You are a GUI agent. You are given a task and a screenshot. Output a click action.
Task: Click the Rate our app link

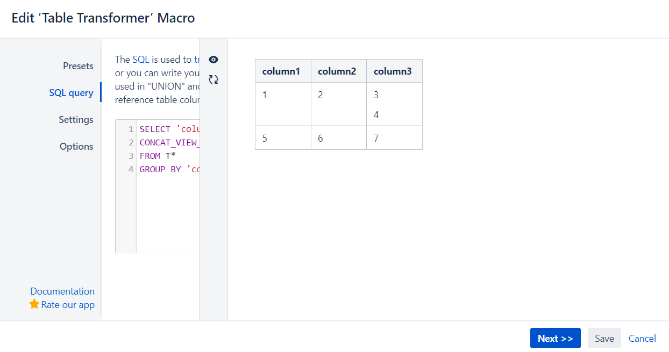pyautogui.click(x=67, y=304)
